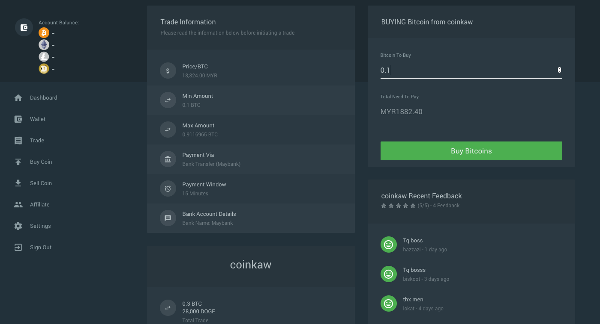The width and height of the screenshot is (600, 324).
Task: Click the Bank Name: Maybank detail
Action: click(x=207, y=223)
